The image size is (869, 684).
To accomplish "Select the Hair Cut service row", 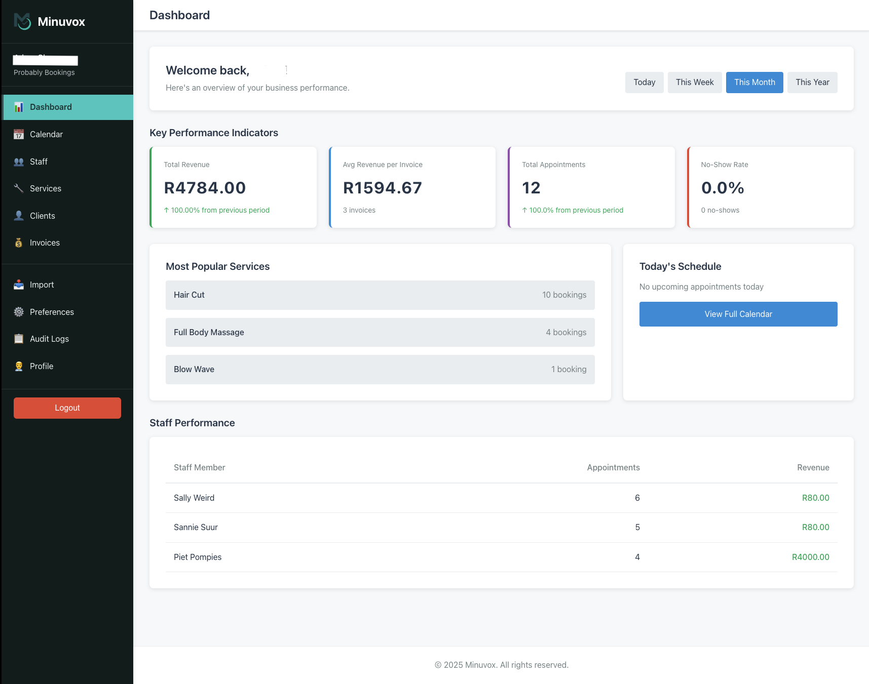I will (x=380, y=295).
